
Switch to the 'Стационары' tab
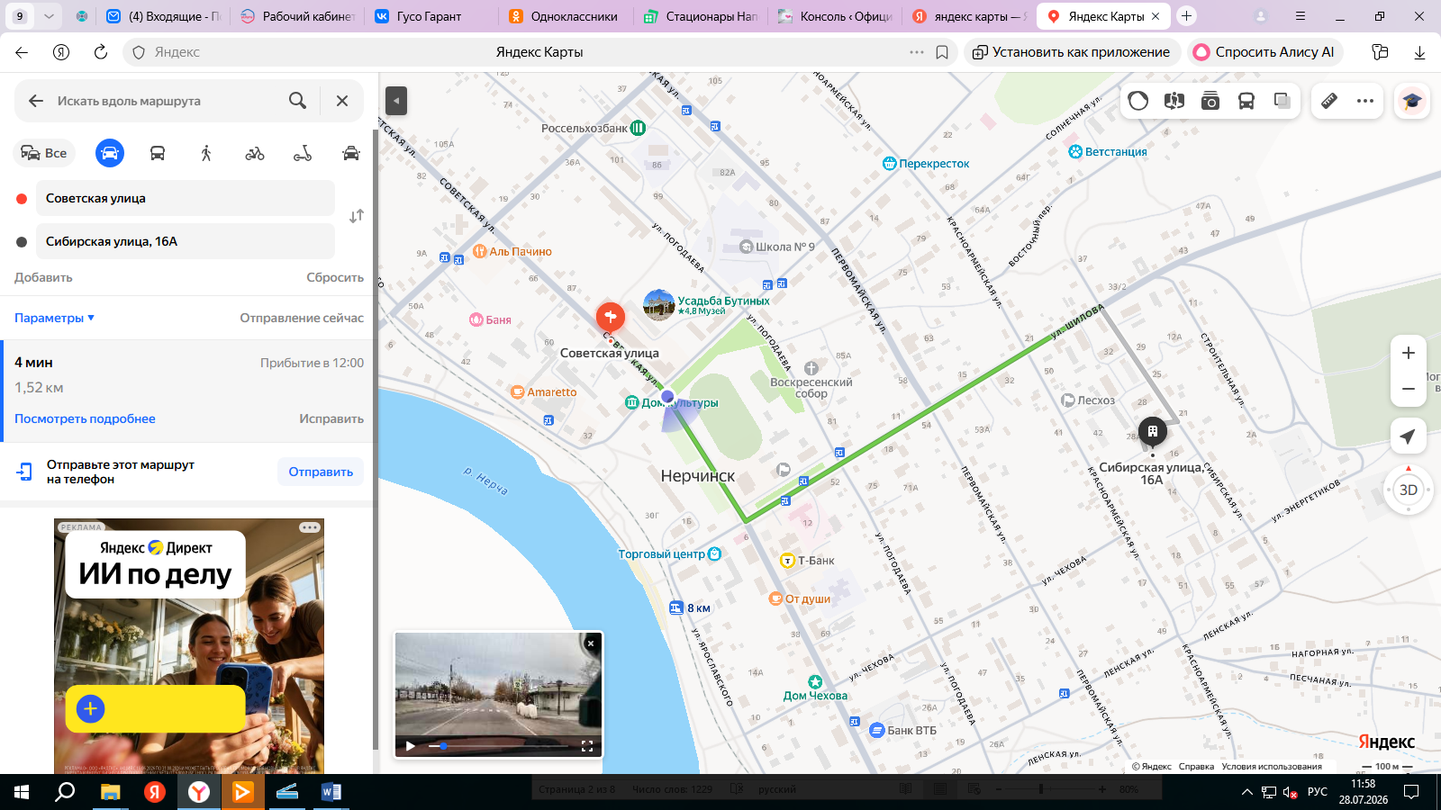coord(700,16)
